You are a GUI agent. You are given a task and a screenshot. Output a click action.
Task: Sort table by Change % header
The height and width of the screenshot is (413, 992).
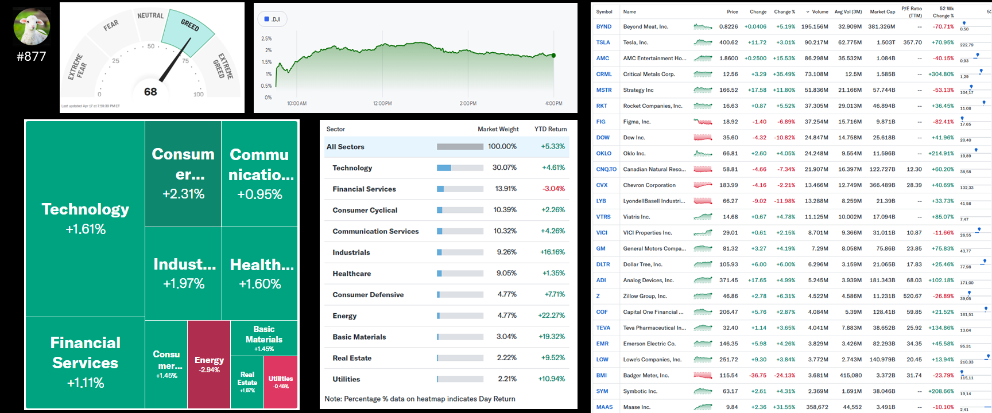click(784, 12)
